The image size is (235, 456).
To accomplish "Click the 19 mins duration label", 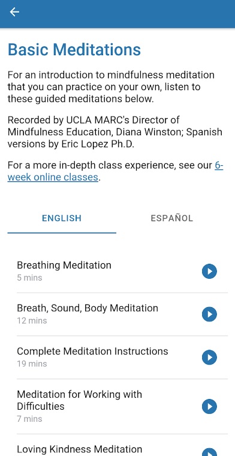I will [x=32, y=364].
